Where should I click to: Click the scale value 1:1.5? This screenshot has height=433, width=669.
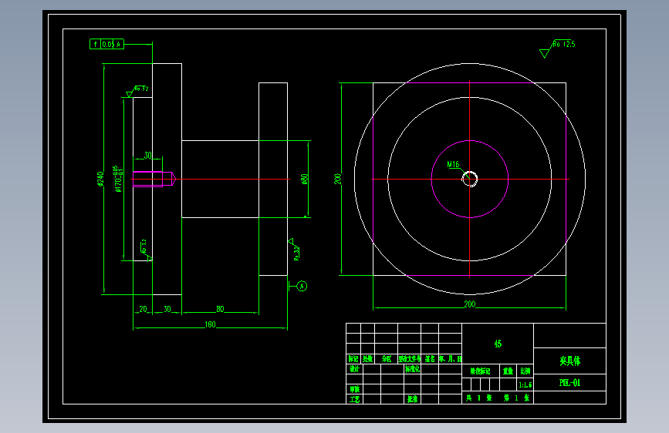(525, 384)
